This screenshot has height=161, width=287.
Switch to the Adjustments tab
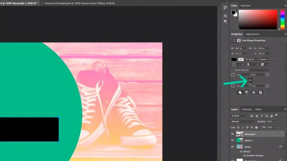click(x=253, y=34)
